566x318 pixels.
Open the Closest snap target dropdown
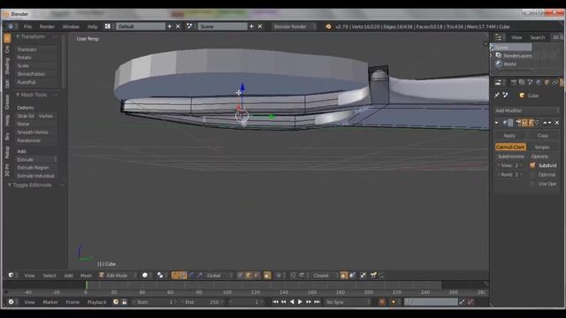(x=325, y=276)
